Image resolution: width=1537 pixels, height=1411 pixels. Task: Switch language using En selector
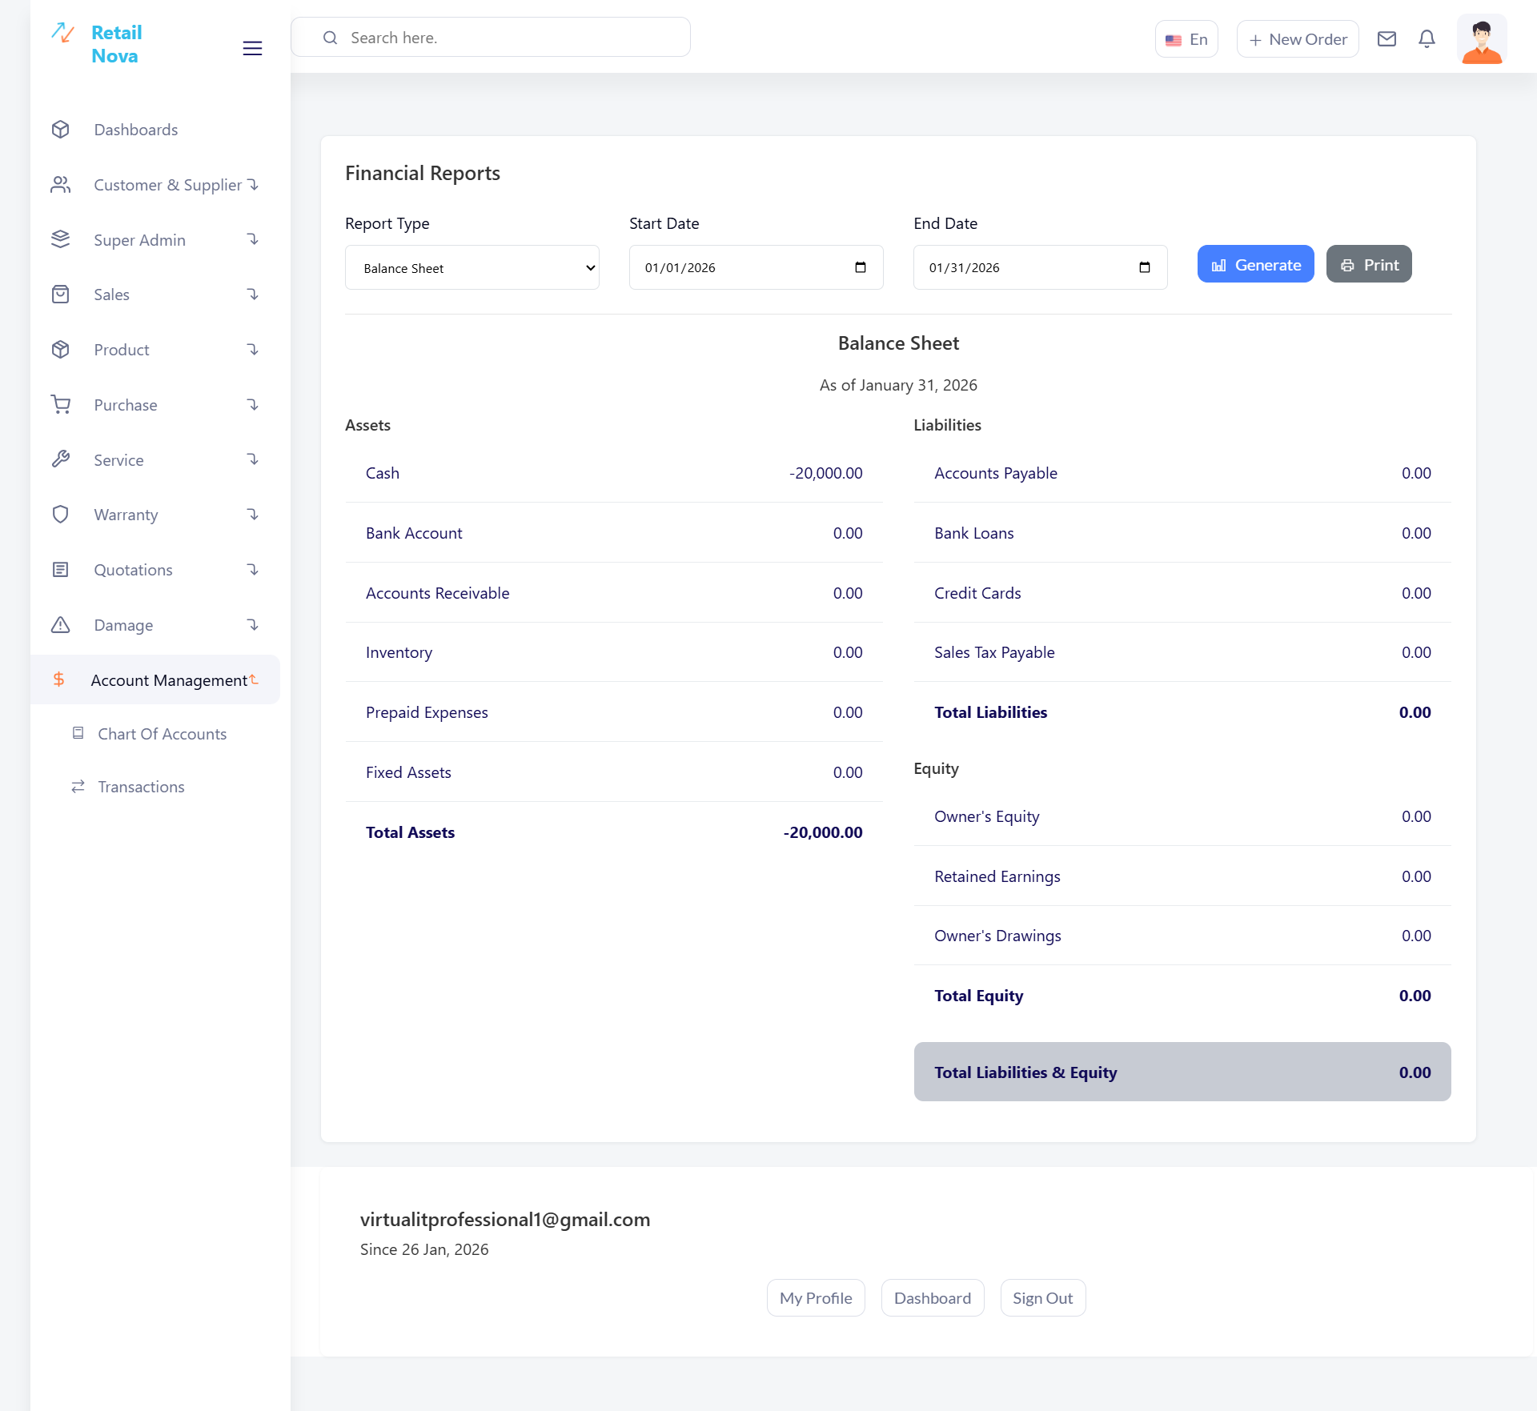coord(1186,39)
